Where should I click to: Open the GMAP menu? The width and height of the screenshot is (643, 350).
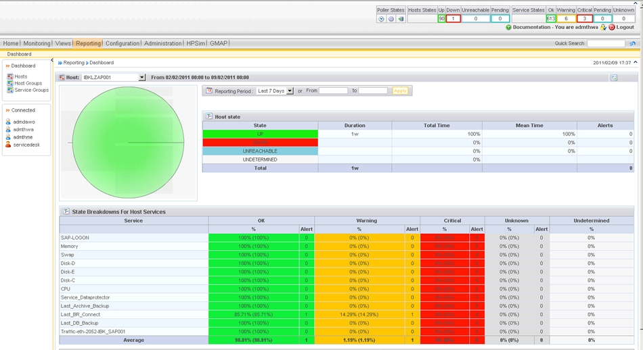click(x=219, y=43)
